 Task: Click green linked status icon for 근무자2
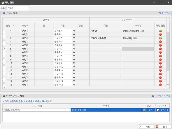coord(161,38)
